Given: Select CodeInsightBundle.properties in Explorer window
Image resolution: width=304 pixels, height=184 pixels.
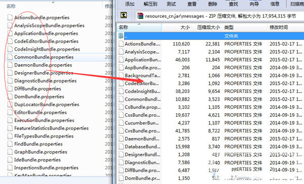Looking at the screenshot, I should [47, 50].
